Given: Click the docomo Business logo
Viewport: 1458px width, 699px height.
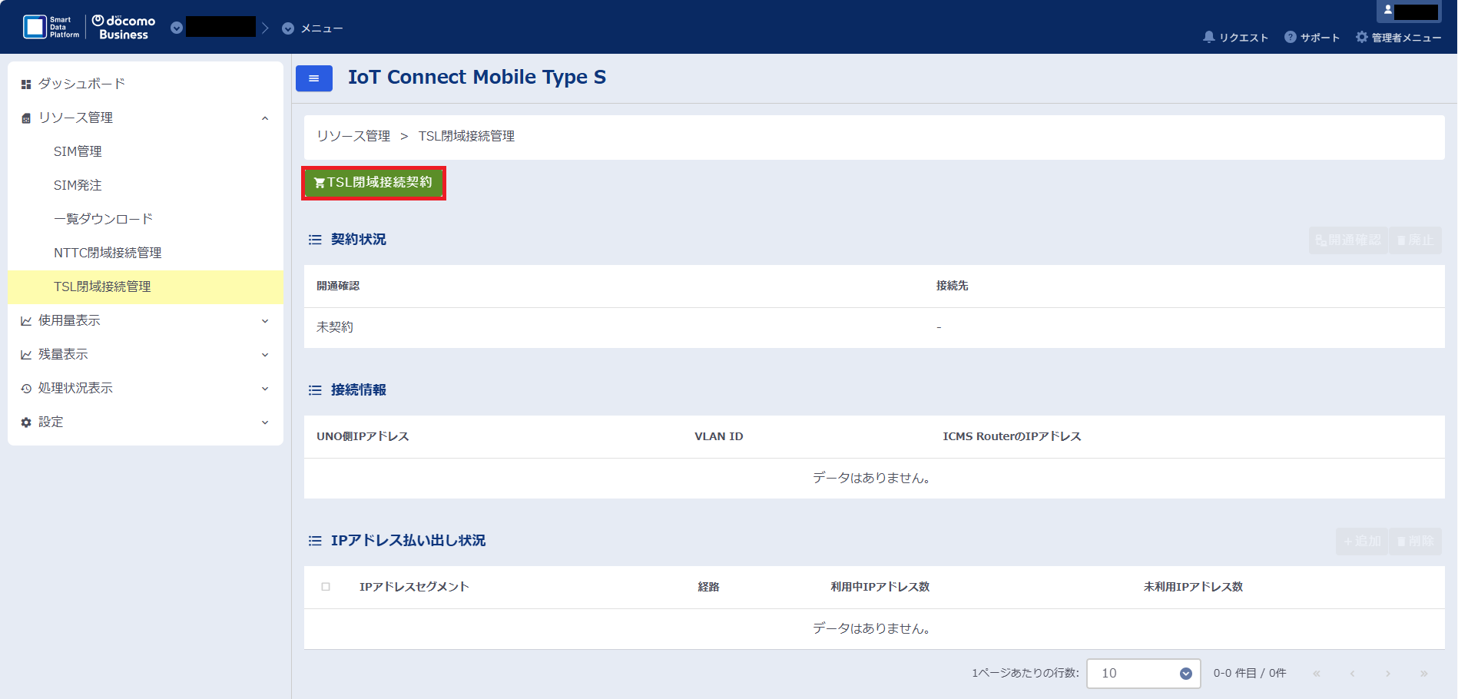Looking at the screenshot, I should tap(124, 27).
